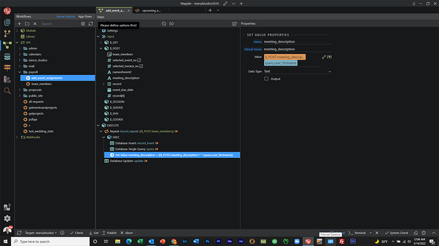Click the output toggle icon in Steps toolbar
The image size is (439, 246).
(x=172, y=23)
